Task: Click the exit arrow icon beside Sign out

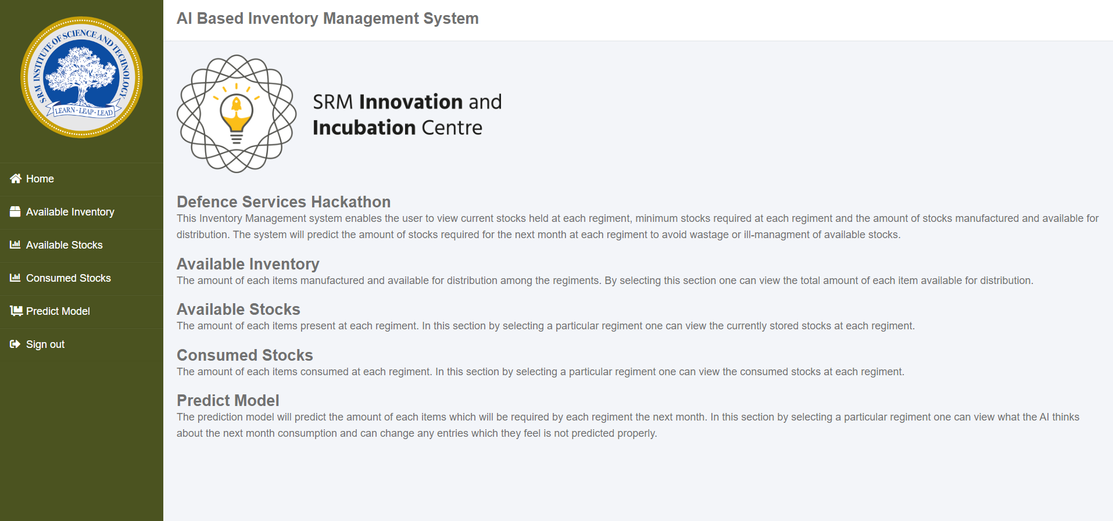Action: pos(15,344)
